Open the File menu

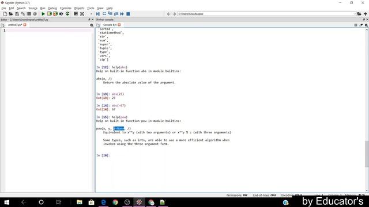click(x=3, y=8)
